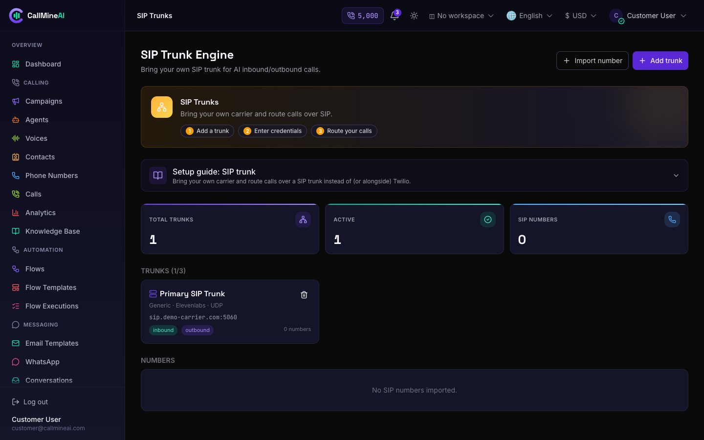Expand the Setup guide: SIP trunk section
704x440 pixels.
pos(415,176)
